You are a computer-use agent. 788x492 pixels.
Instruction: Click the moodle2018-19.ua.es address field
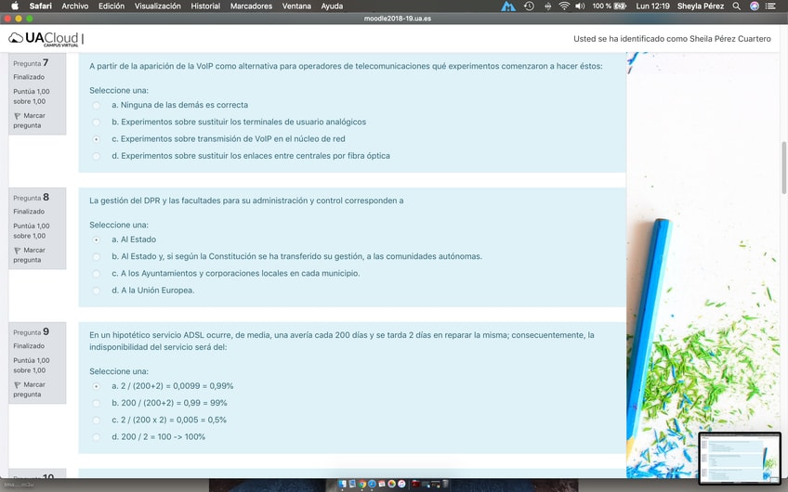[397, 19]
